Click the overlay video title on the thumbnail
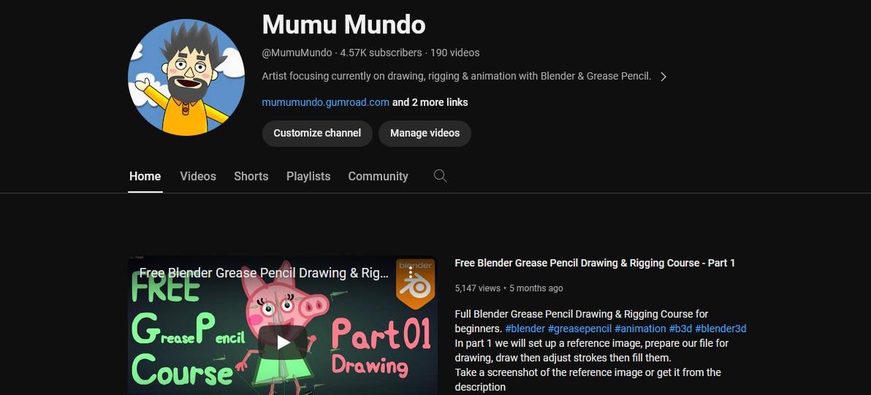Viewport: 871px width, 395px height. (264, 273)
